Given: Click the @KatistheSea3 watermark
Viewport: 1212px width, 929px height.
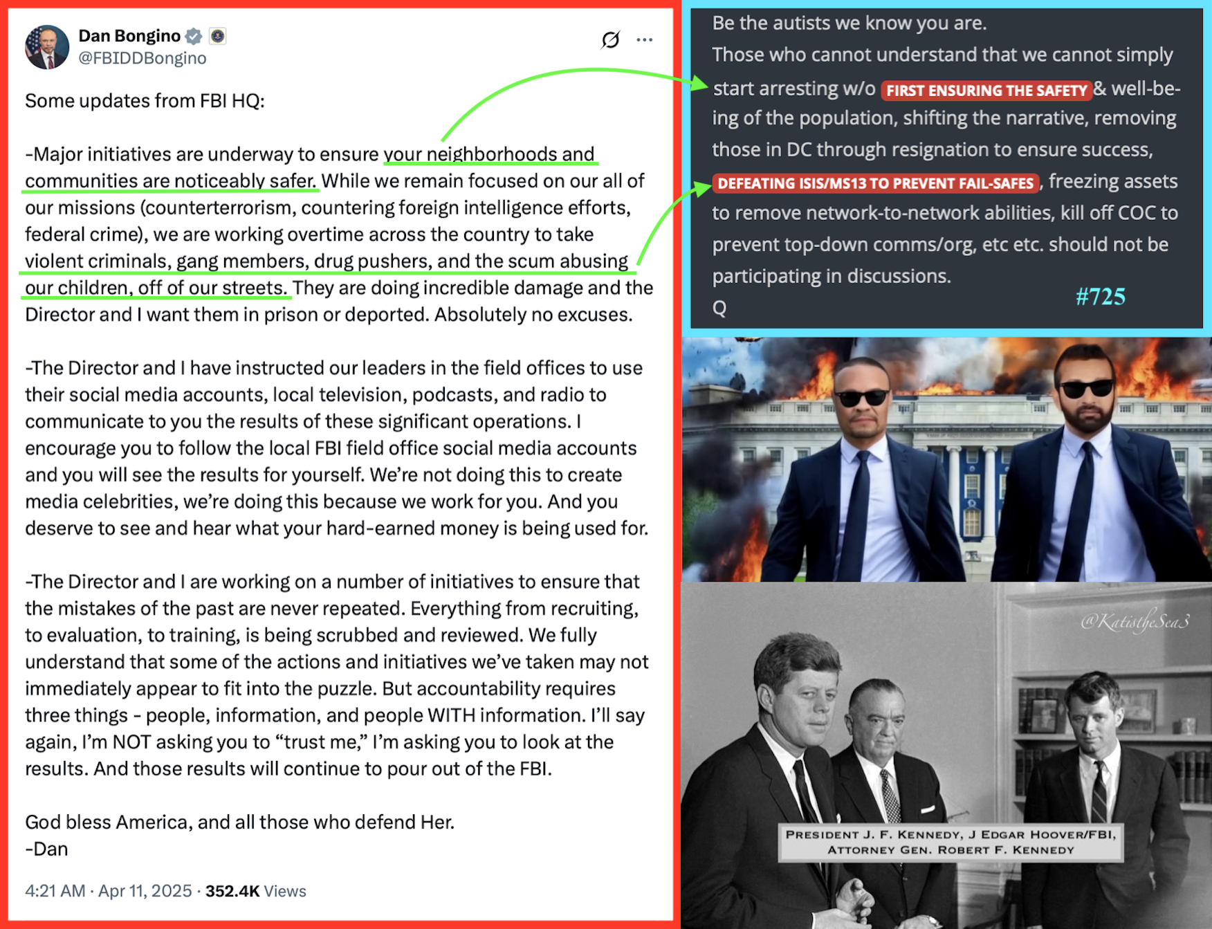Looking at the screenshot, I should point(1135,622).
